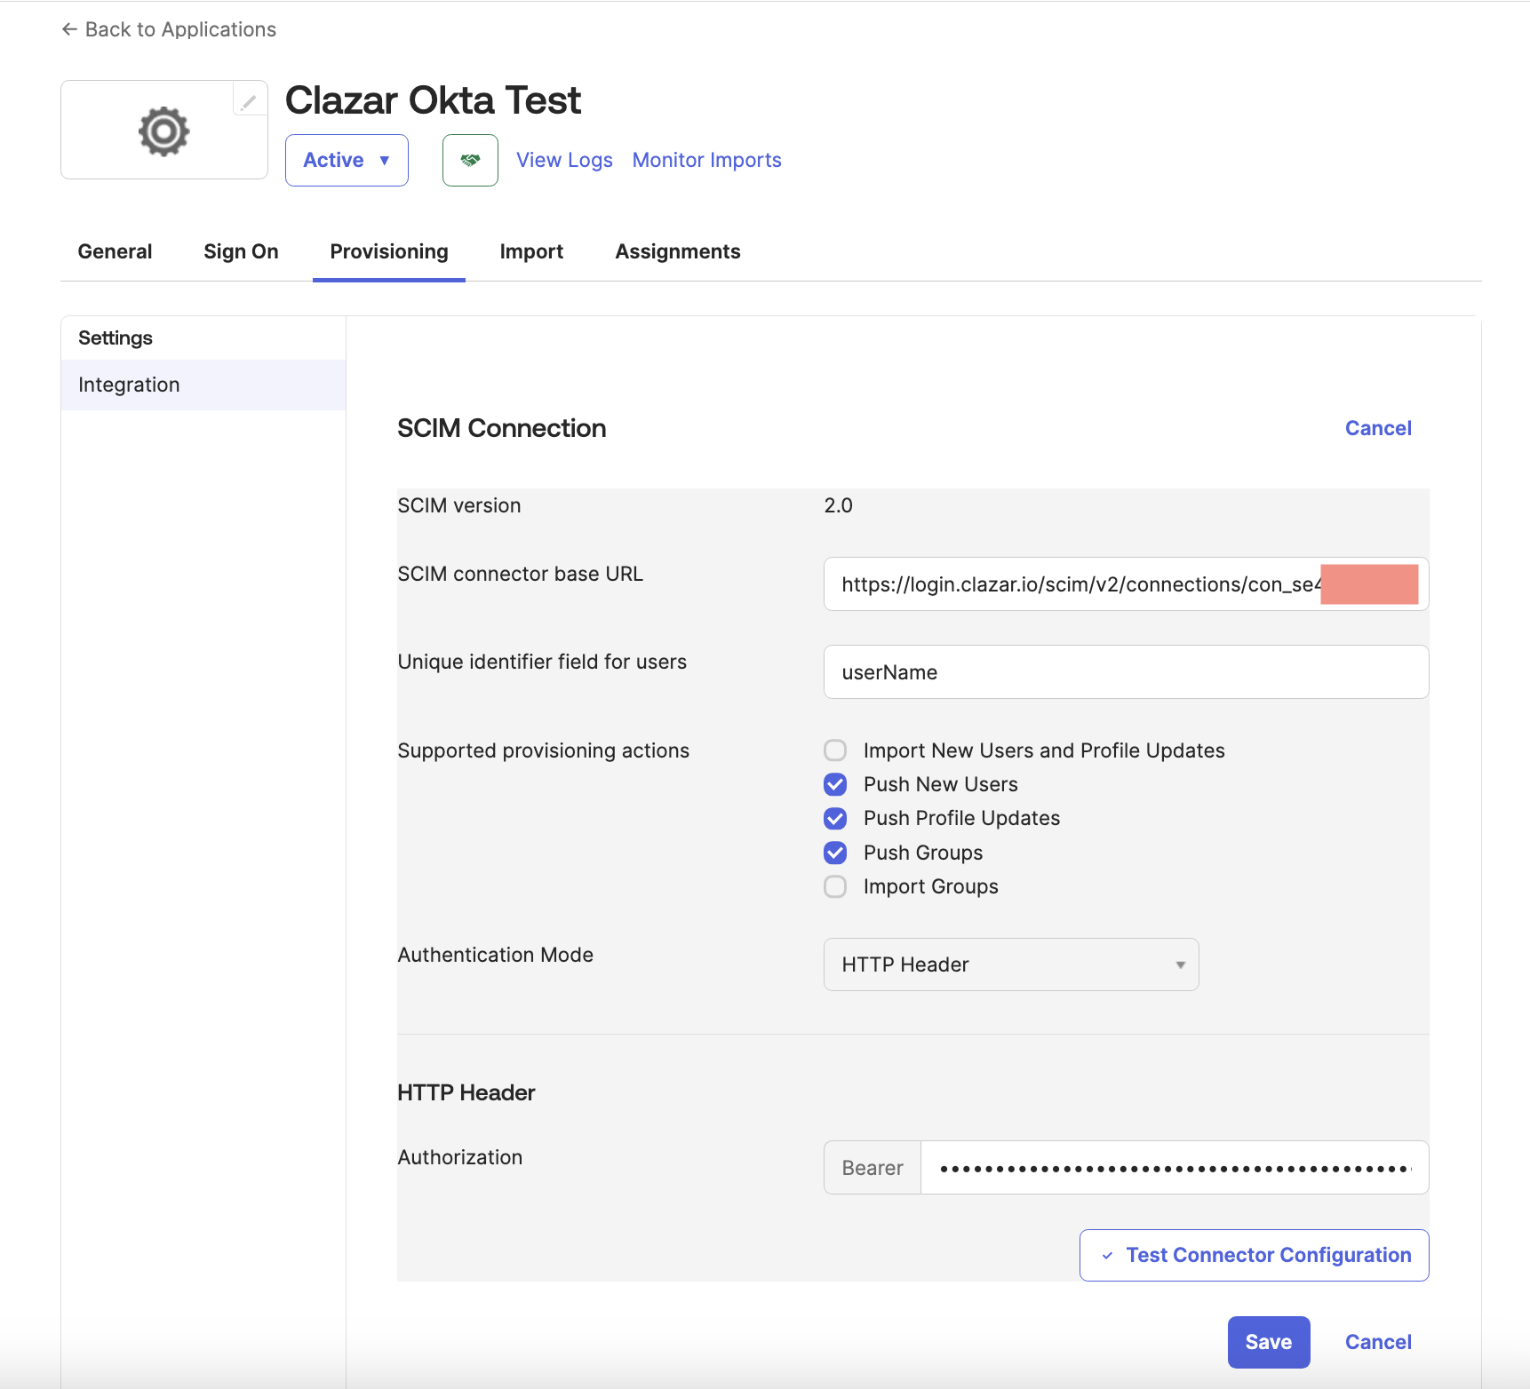Go back to Applications
This screenshot has height=1389, width=1530.
pos(169,29)
